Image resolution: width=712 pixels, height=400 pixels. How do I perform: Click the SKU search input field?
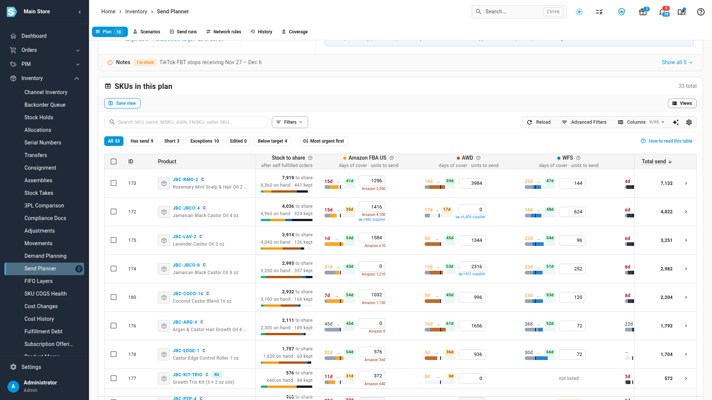pyautogui.click(x=186, y=122)
